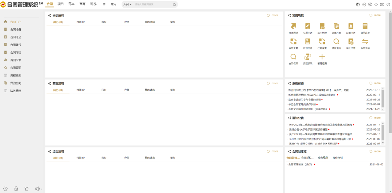
Task: Select the 审批代理 icon
Action: (x=351, y=42)
